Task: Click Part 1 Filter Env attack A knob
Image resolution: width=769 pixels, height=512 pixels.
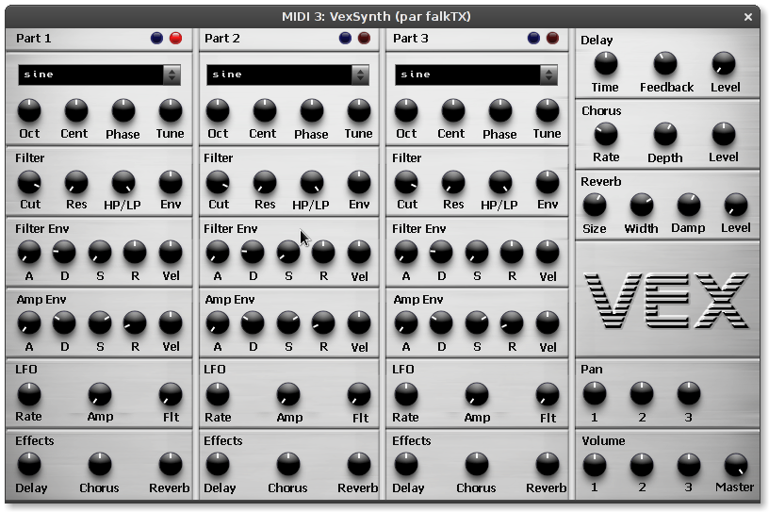Action: click(x=29, y=253)
